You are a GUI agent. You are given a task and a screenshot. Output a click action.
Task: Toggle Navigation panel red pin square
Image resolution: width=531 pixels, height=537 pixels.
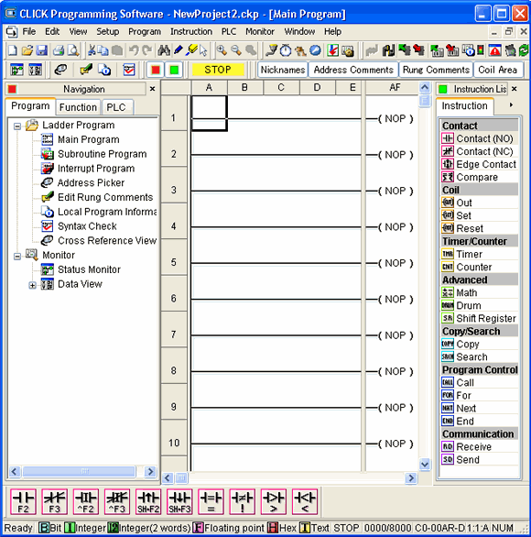click(x=12, y=90)
